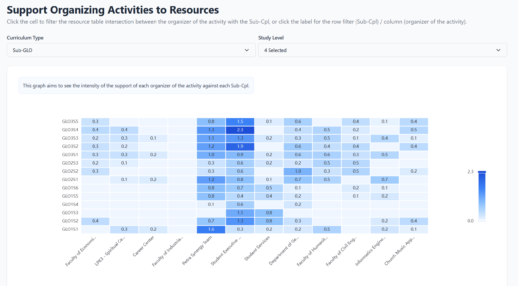Filter by row label GLO1S6
The image size is (525, 286).
70,188
